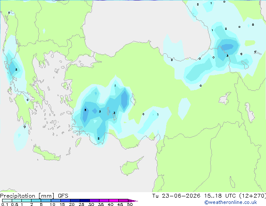Select the 30 to 35 mm purple swatch

click(x=94, y=201)
